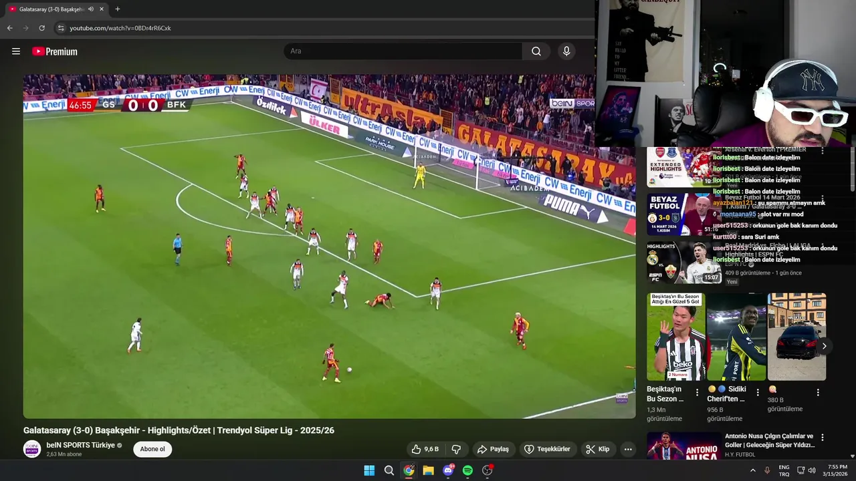Switch ENG TRQ keyboard language
Viewport: 856px width, 481px height.
click(x=784, y=470)
